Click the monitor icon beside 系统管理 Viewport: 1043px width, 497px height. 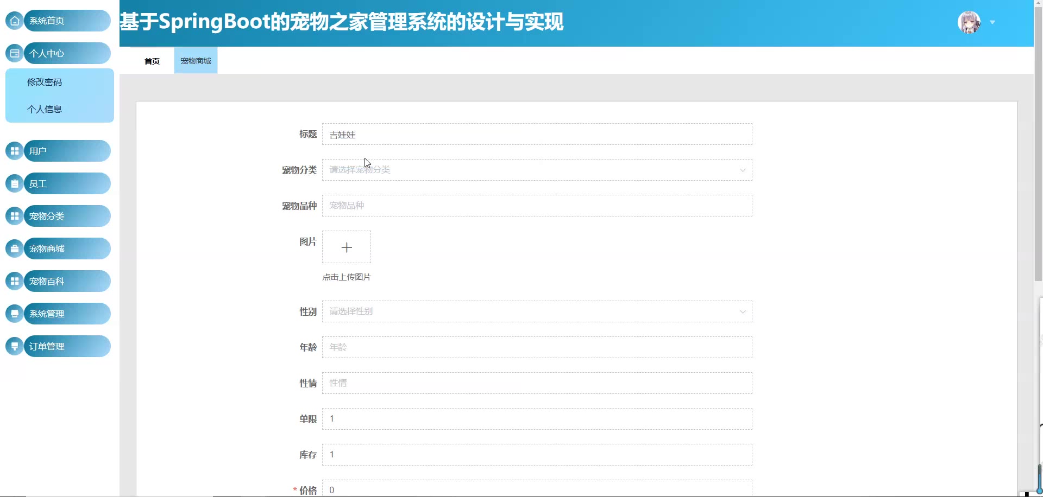15,314
